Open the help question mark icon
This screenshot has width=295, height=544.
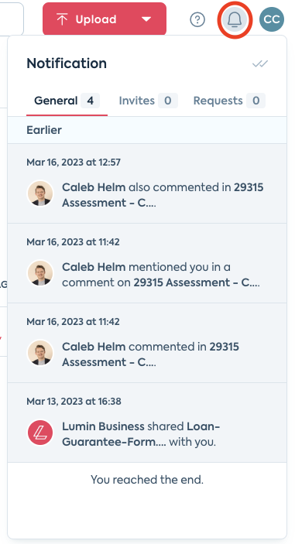pos(197,19)
